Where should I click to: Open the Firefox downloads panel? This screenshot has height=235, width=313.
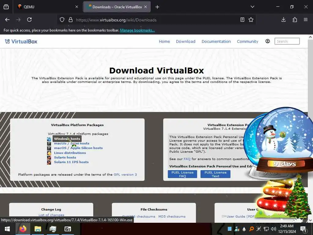pos(283,20)
